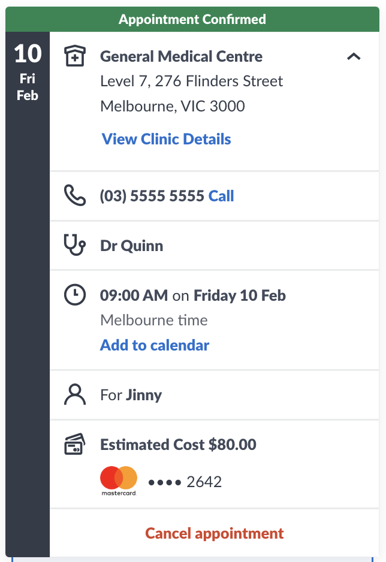Click the clock time icon

point(74,295)
